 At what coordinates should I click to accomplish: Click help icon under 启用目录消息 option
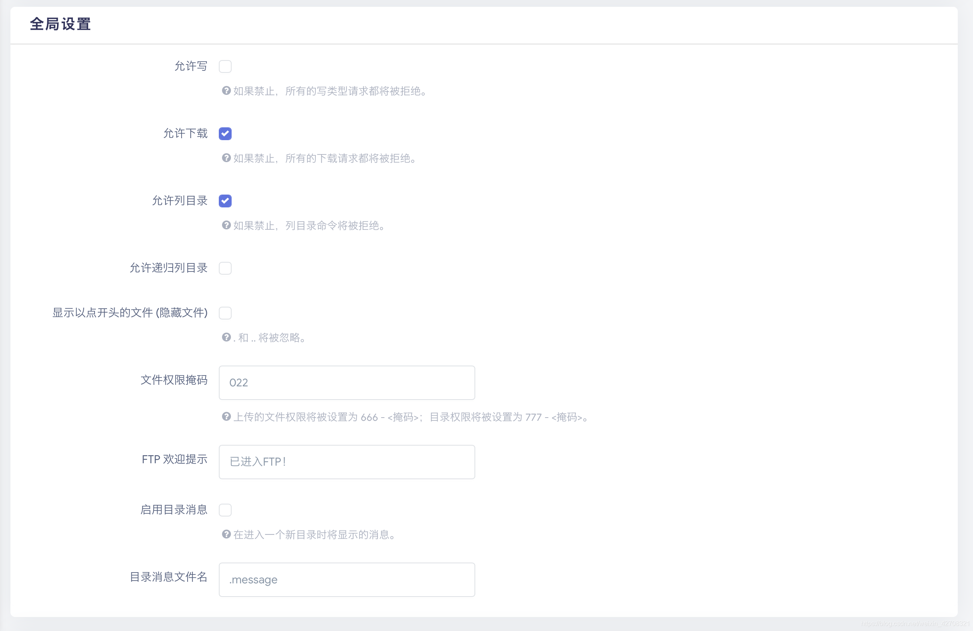tap(226, 534)
